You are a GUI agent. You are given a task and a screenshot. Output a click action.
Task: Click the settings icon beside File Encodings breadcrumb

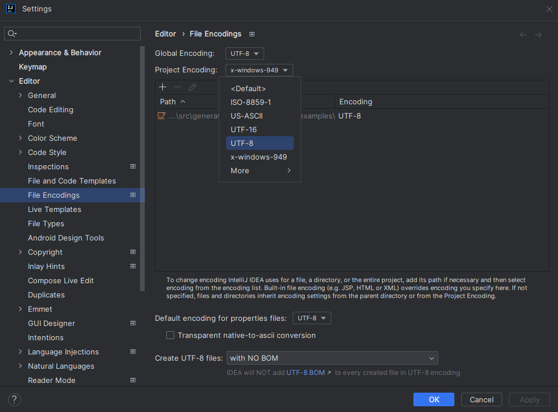[251, 34]
